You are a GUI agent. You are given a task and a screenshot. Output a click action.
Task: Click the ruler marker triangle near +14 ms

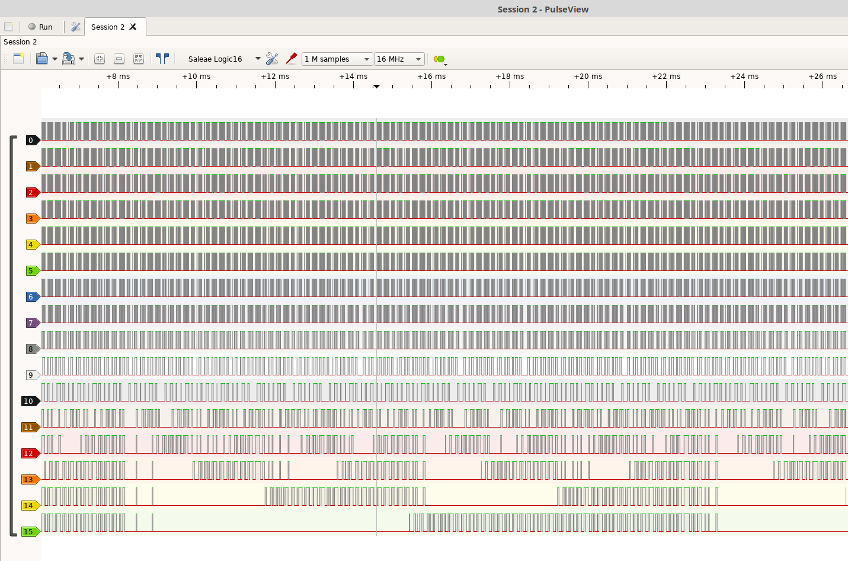click(x=376, y=87)
